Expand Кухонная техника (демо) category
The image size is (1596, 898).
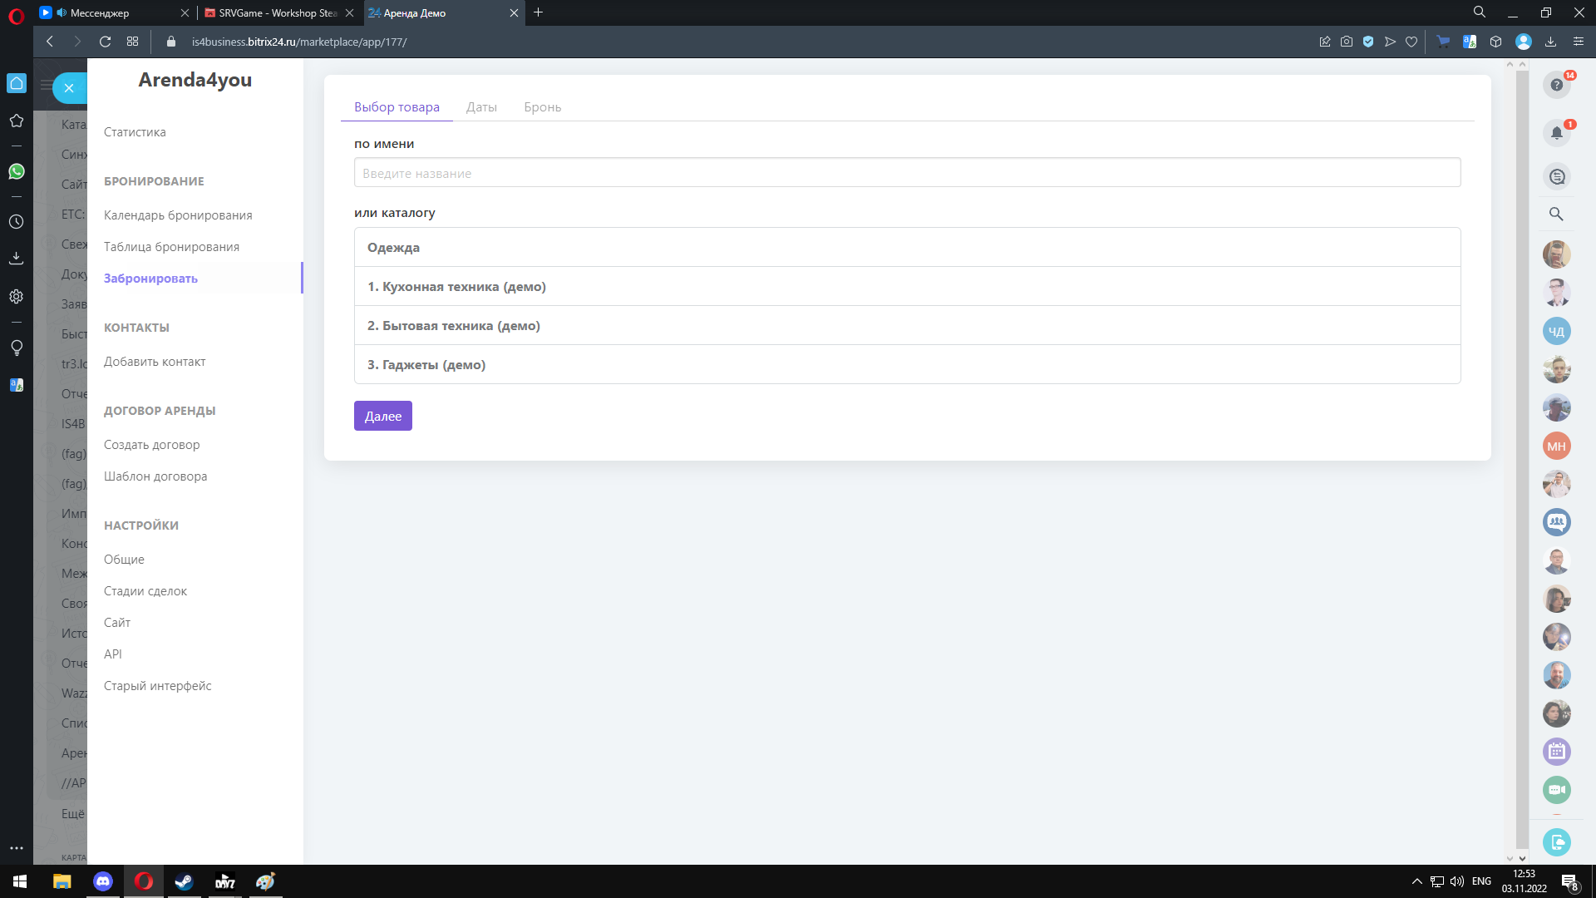pos(456,287)
